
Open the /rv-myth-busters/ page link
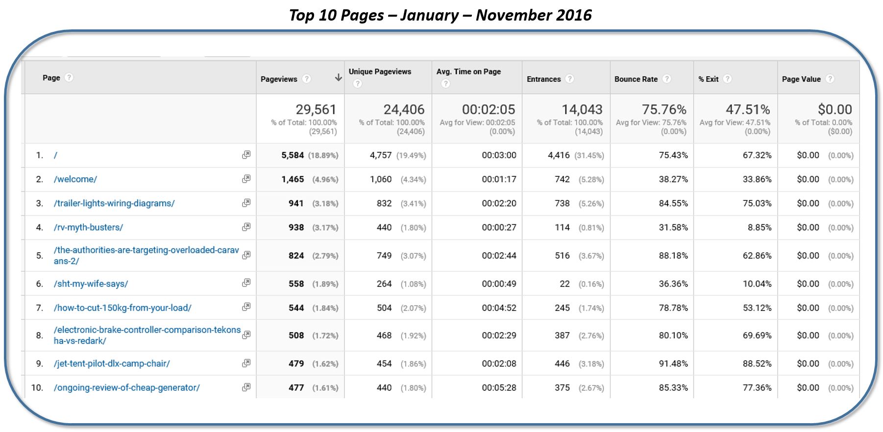coord(88,227)
